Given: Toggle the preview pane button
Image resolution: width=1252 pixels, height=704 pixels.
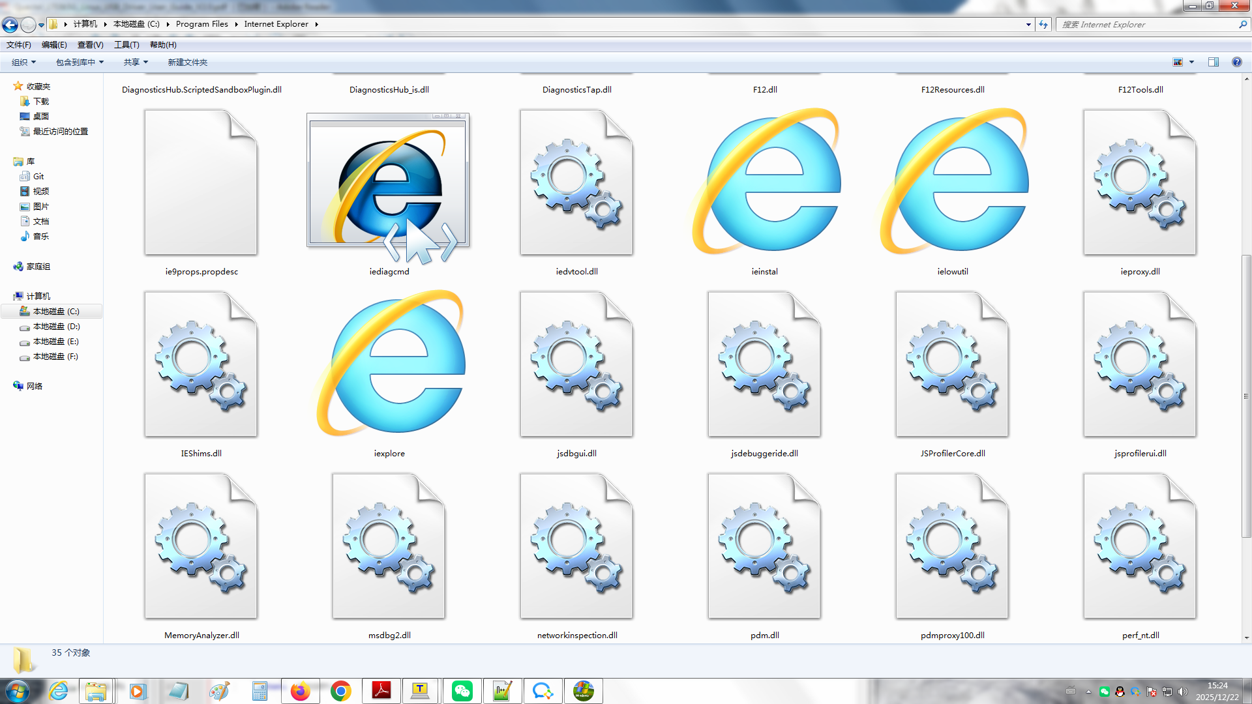Looking at the screenshot, I should pos(1214,62).
